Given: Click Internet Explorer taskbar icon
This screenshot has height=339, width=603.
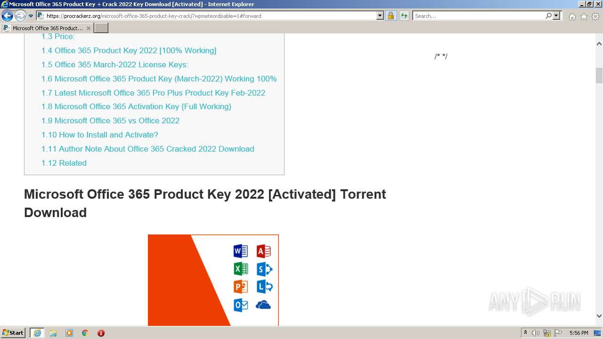Looking at the screenshot, I should click(37, 333).
